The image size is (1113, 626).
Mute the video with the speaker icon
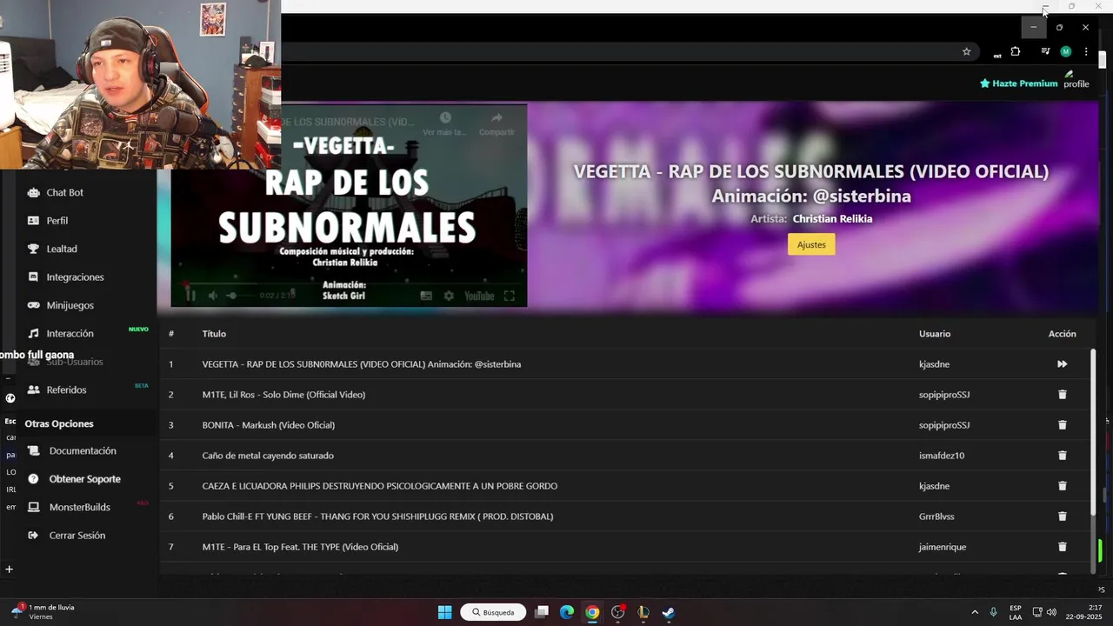coord(212,296)
